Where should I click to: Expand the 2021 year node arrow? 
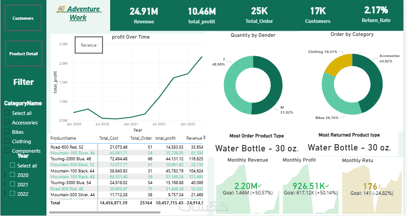click(4, 184)
